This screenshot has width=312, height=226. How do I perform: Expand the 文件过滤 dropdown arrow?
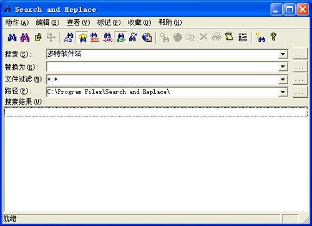pos(283,80)
